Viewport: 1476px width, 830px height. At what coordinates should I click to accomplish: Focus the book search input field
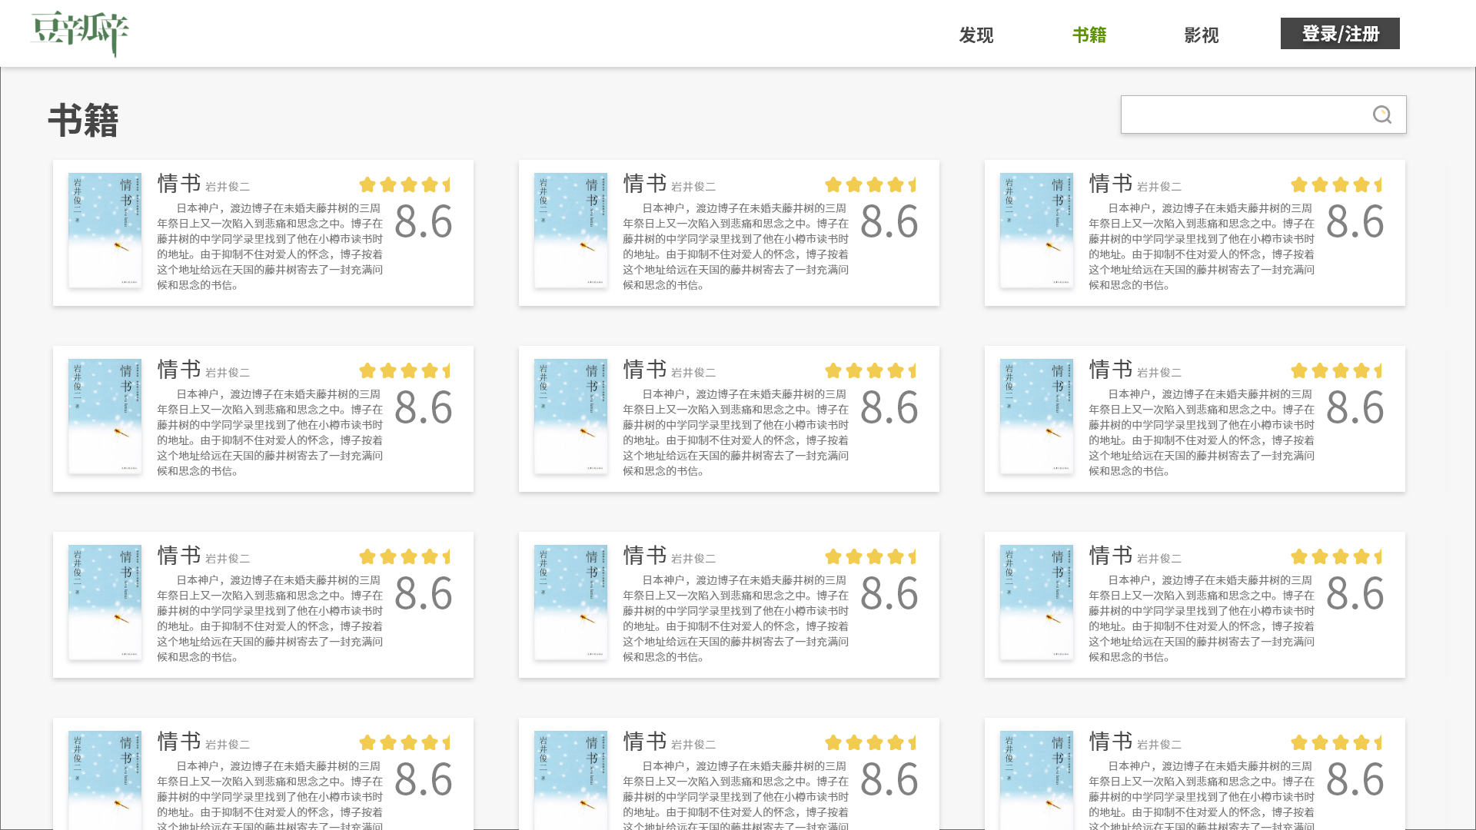click(x=1242, y=115)
